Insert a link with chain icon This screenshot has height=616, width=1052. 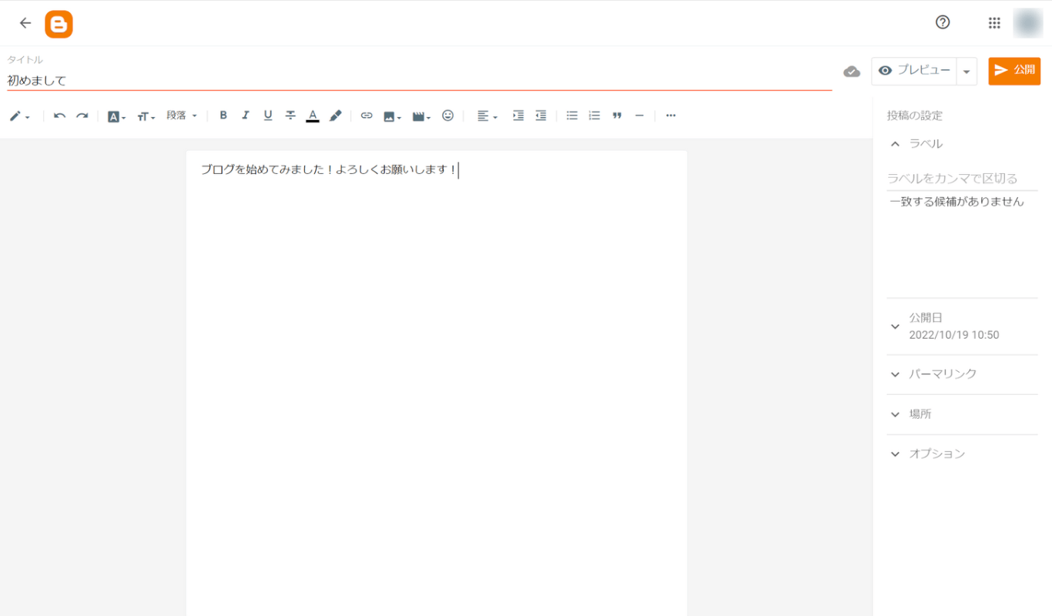click(367, 115)
